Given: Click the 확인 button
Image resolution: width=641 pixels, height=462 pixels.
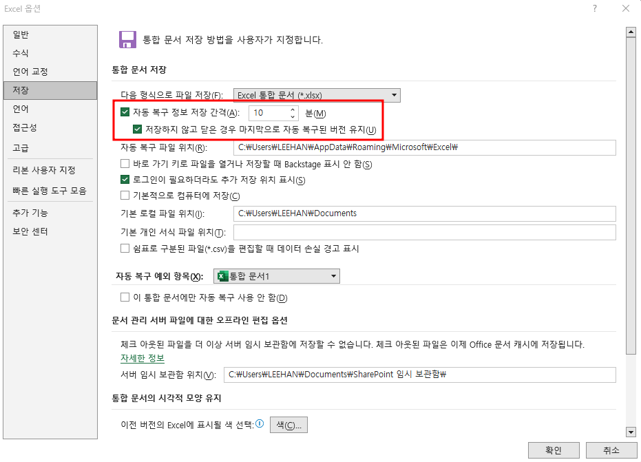Looking at the screenshot, I should 554,450.
